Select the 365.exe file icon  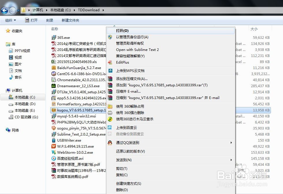(54, 37)
